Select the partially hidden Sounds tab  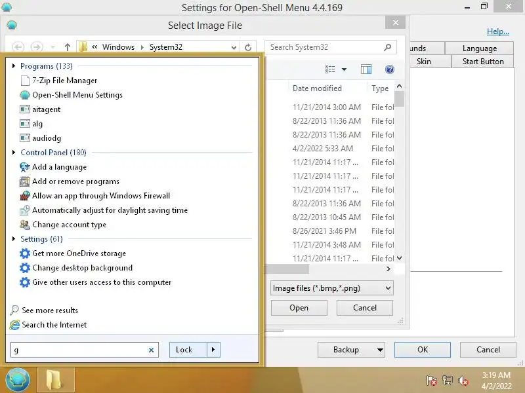point(427,48)
